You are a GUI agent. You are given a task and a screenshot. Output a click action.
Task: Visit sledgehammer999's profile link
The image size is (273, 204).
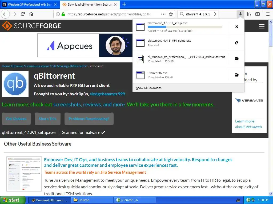coord(107,94)
